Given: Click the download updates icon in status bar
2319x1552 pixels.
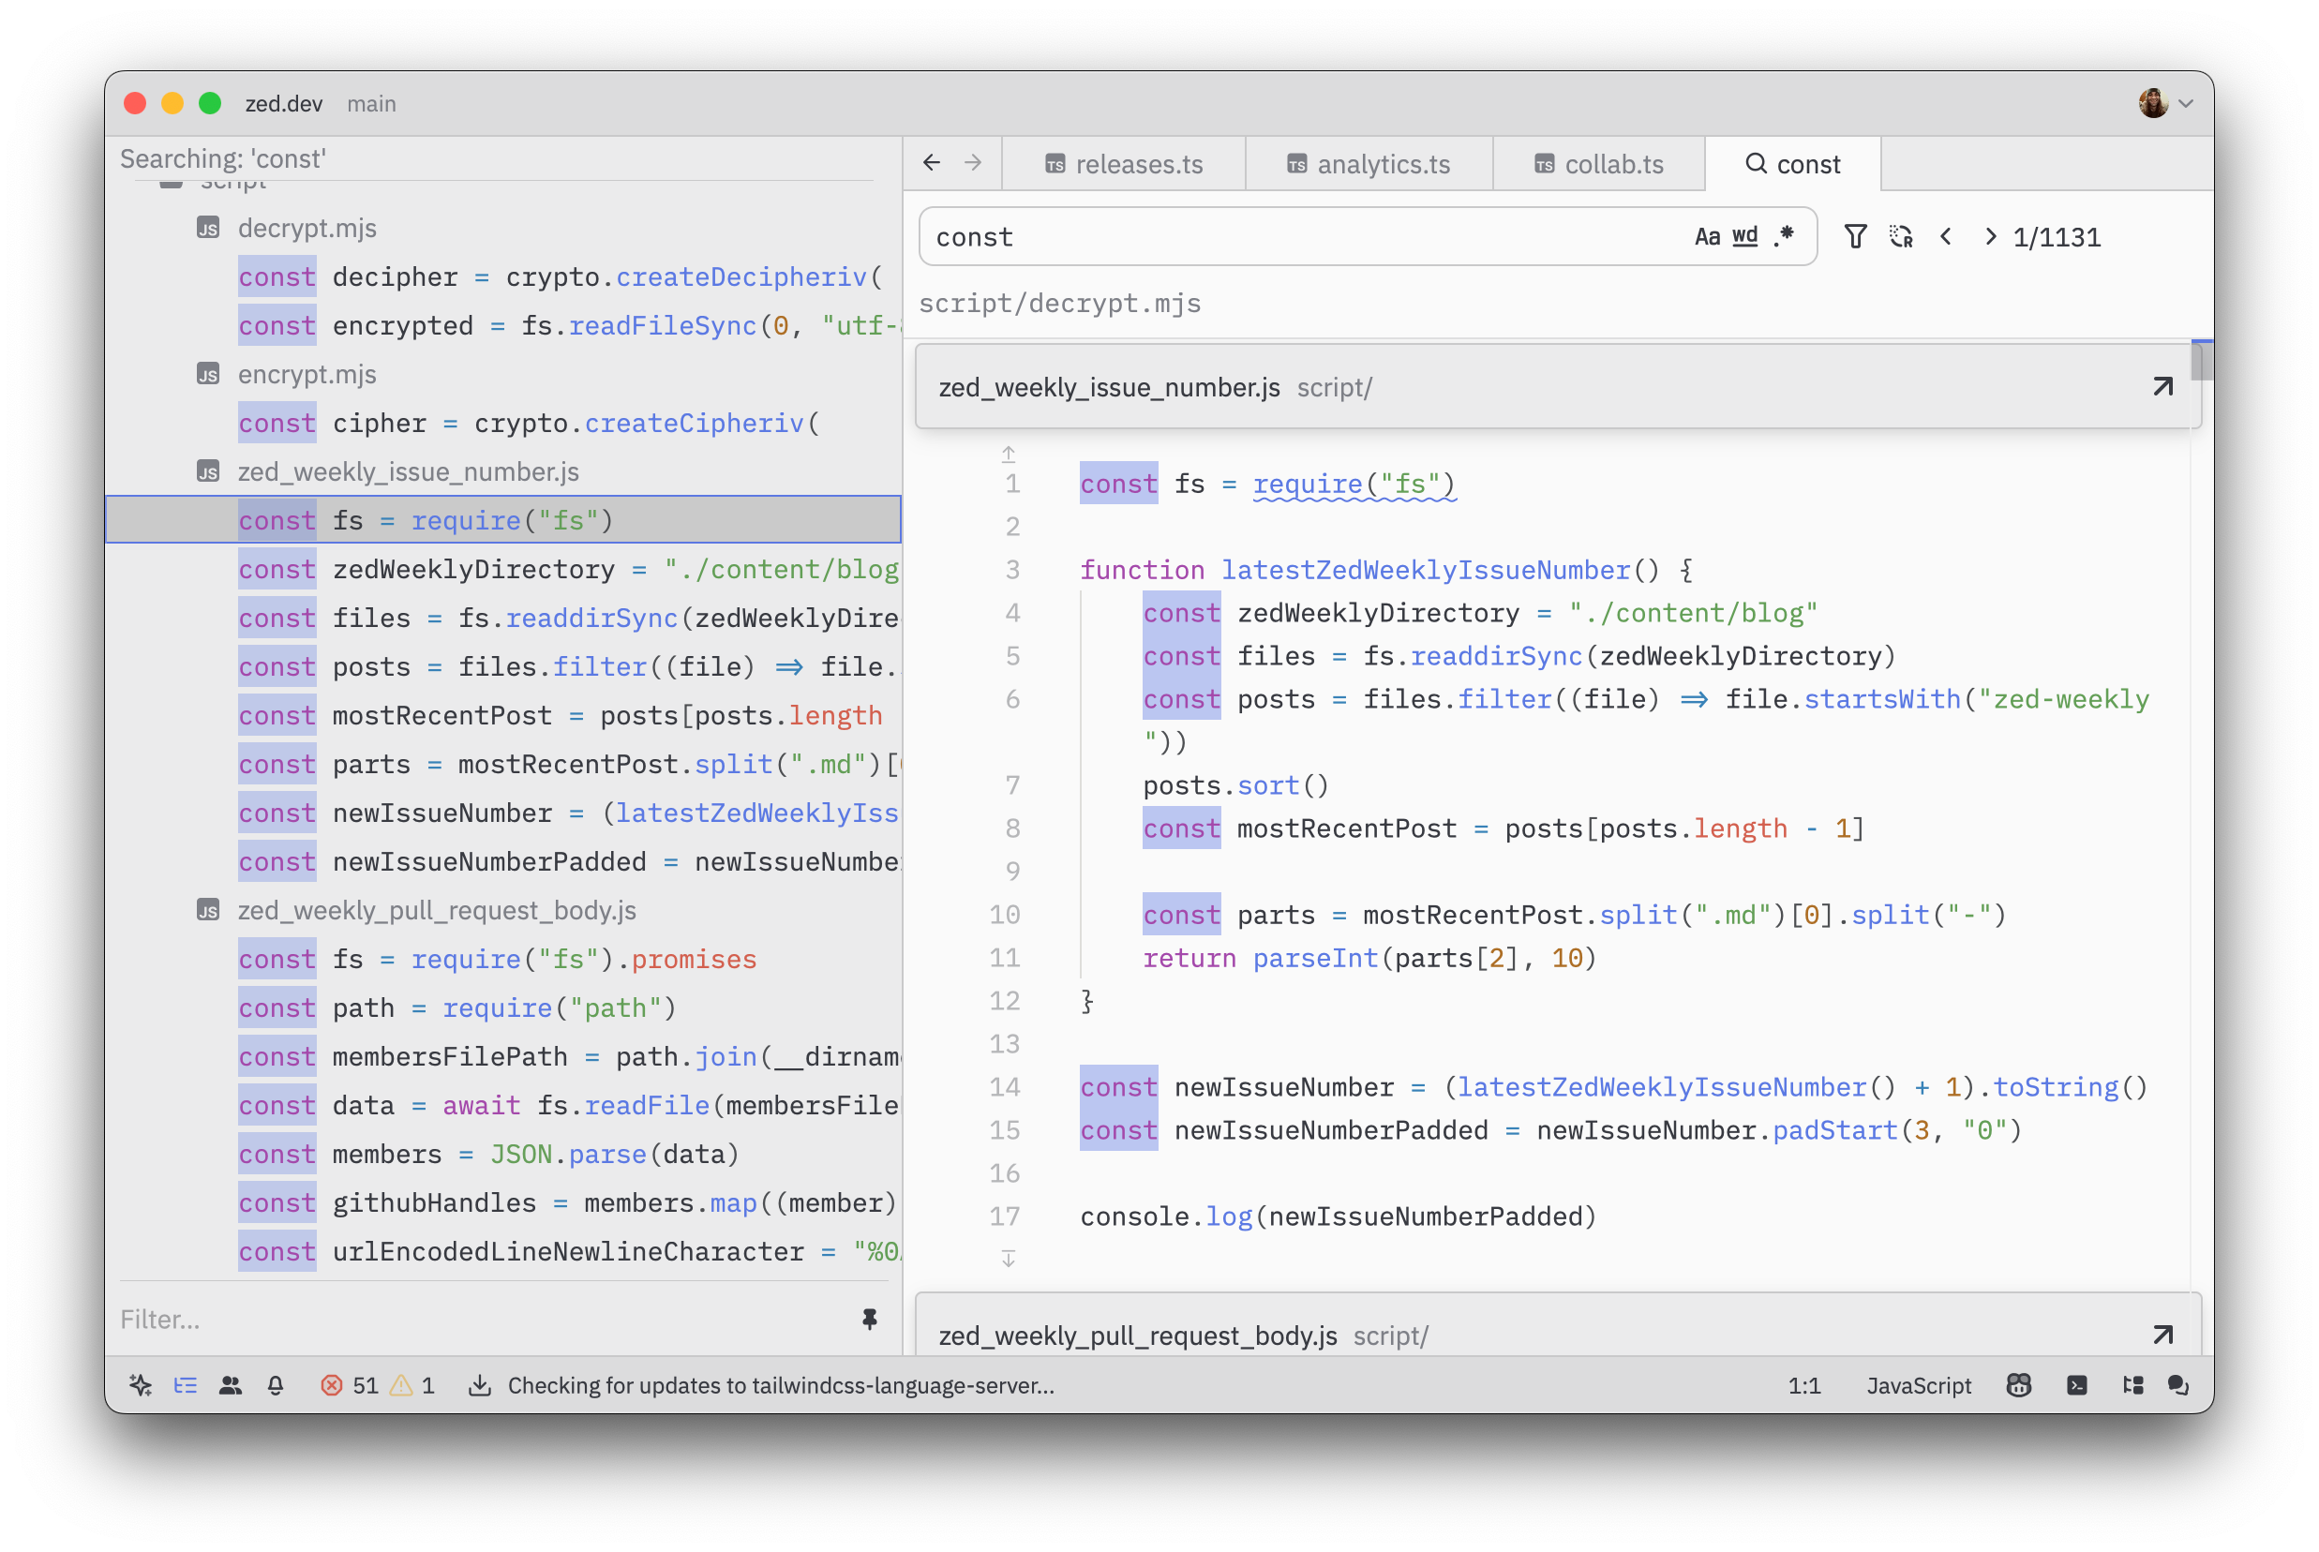Looking at the screenshot, I should tap(479, 1385).
